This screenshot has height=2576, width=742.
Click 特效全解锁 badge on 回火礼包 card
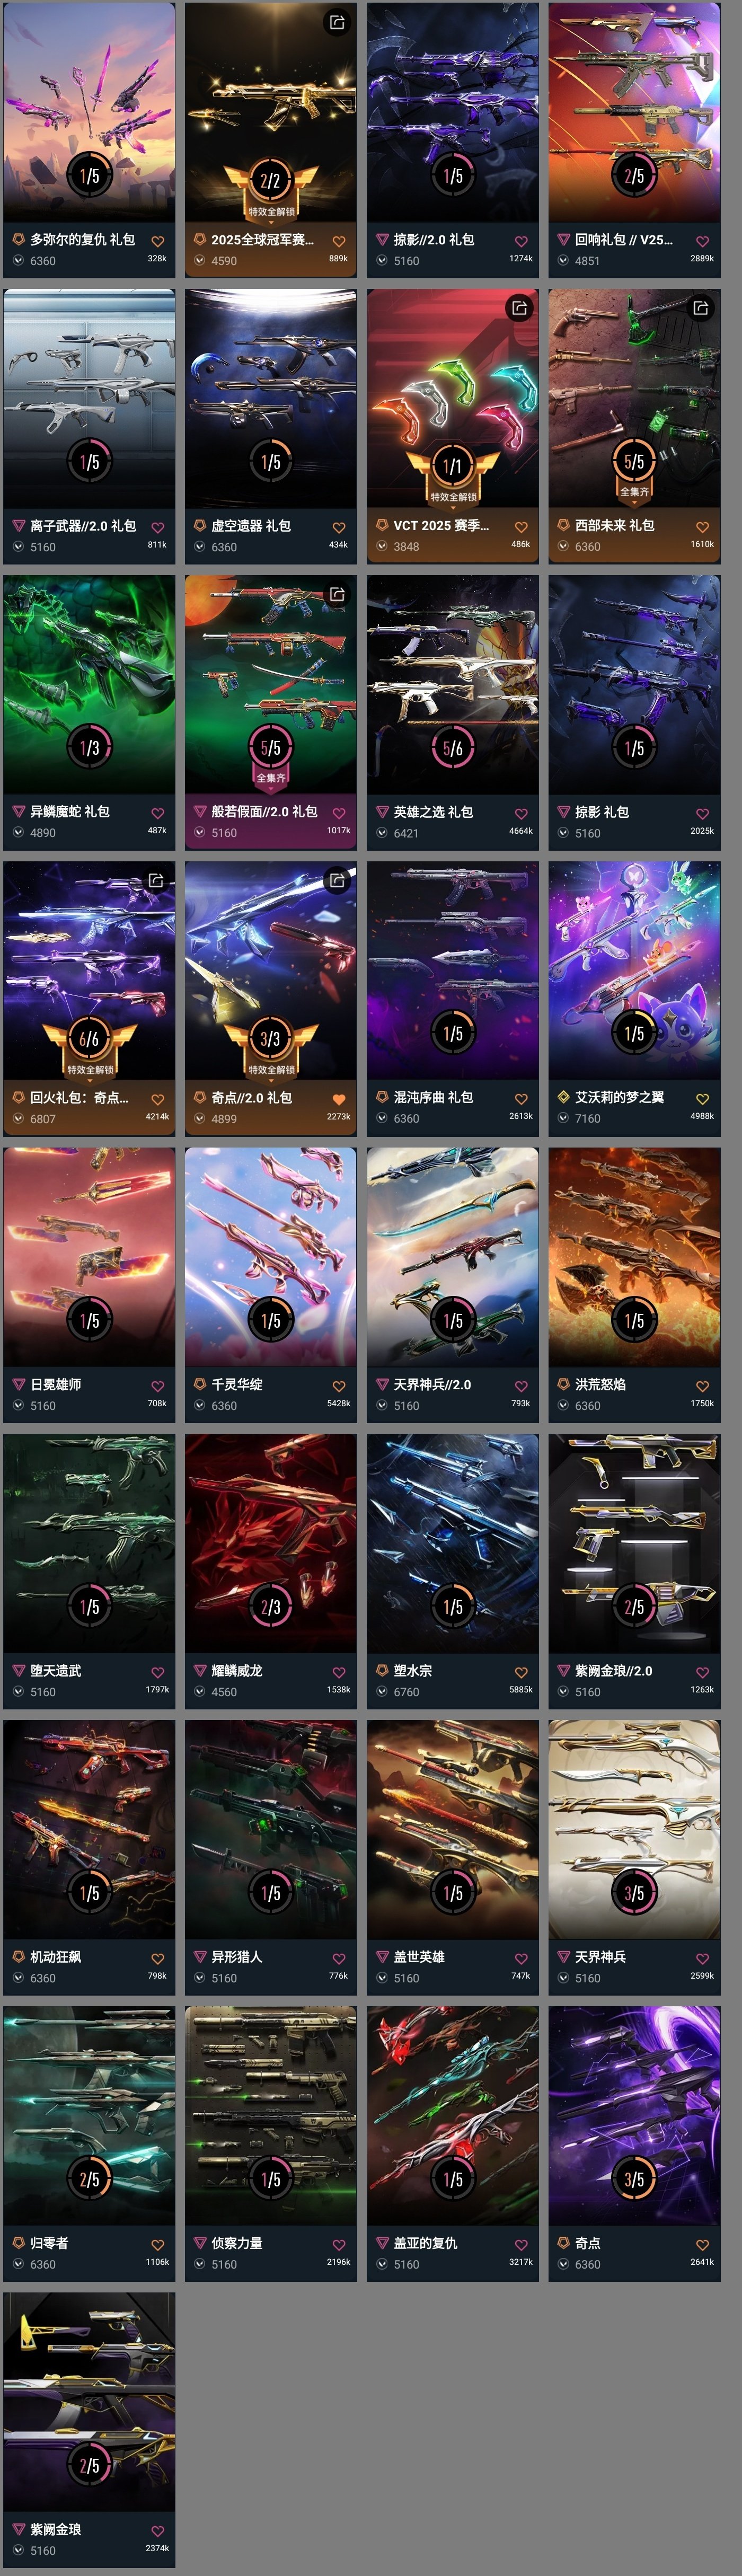(x=89, y=1069)
